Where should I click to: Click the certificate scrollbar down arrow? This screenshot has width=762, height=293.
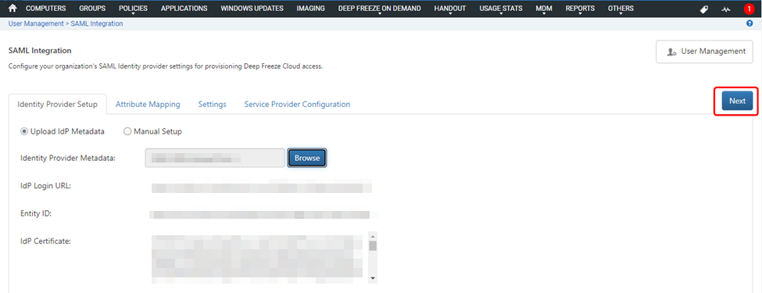pos(373,278)
